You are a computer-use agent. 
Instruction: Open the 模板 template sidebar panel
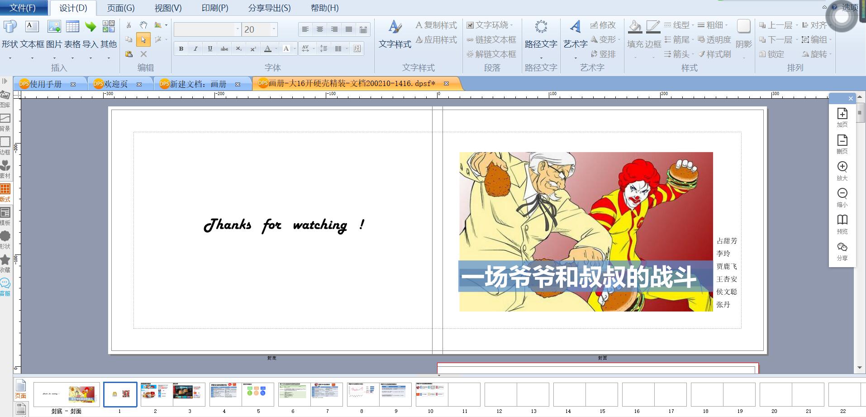5,216
